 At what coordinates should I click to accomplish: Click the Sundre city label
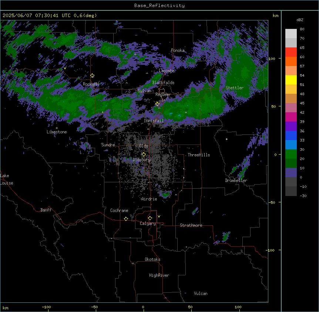pos(108,145)
